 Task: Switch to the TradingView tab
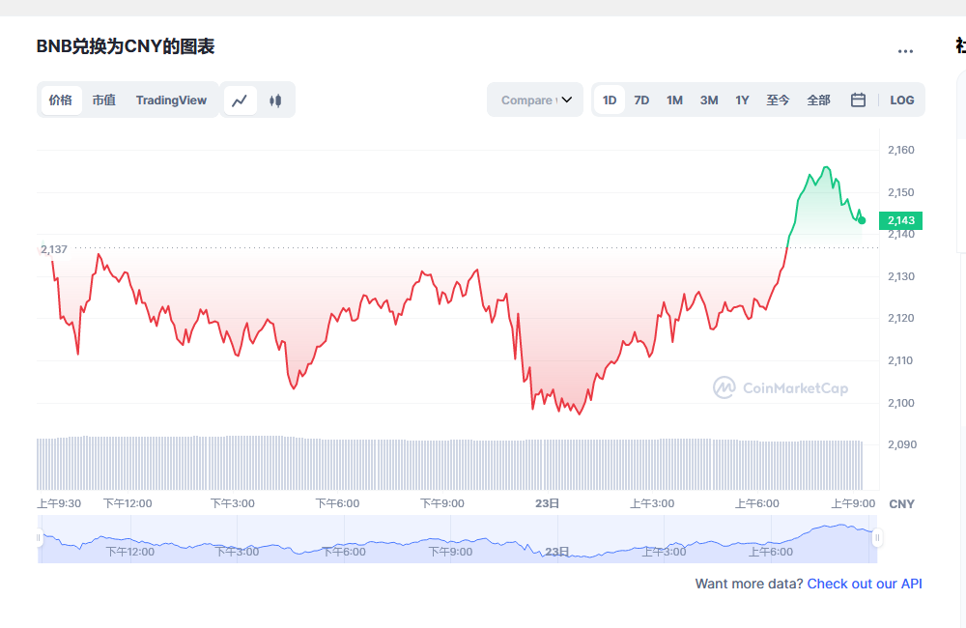(171, 100)
